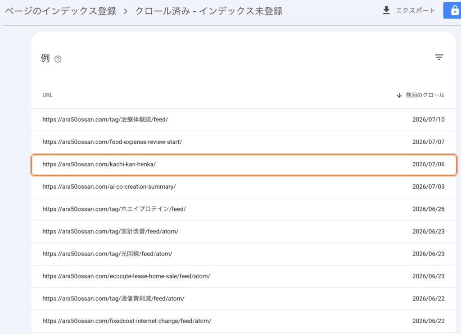461x334 pixels.
Task: Click the 2026/06/26 crawl date
Action: pos(429,209)
